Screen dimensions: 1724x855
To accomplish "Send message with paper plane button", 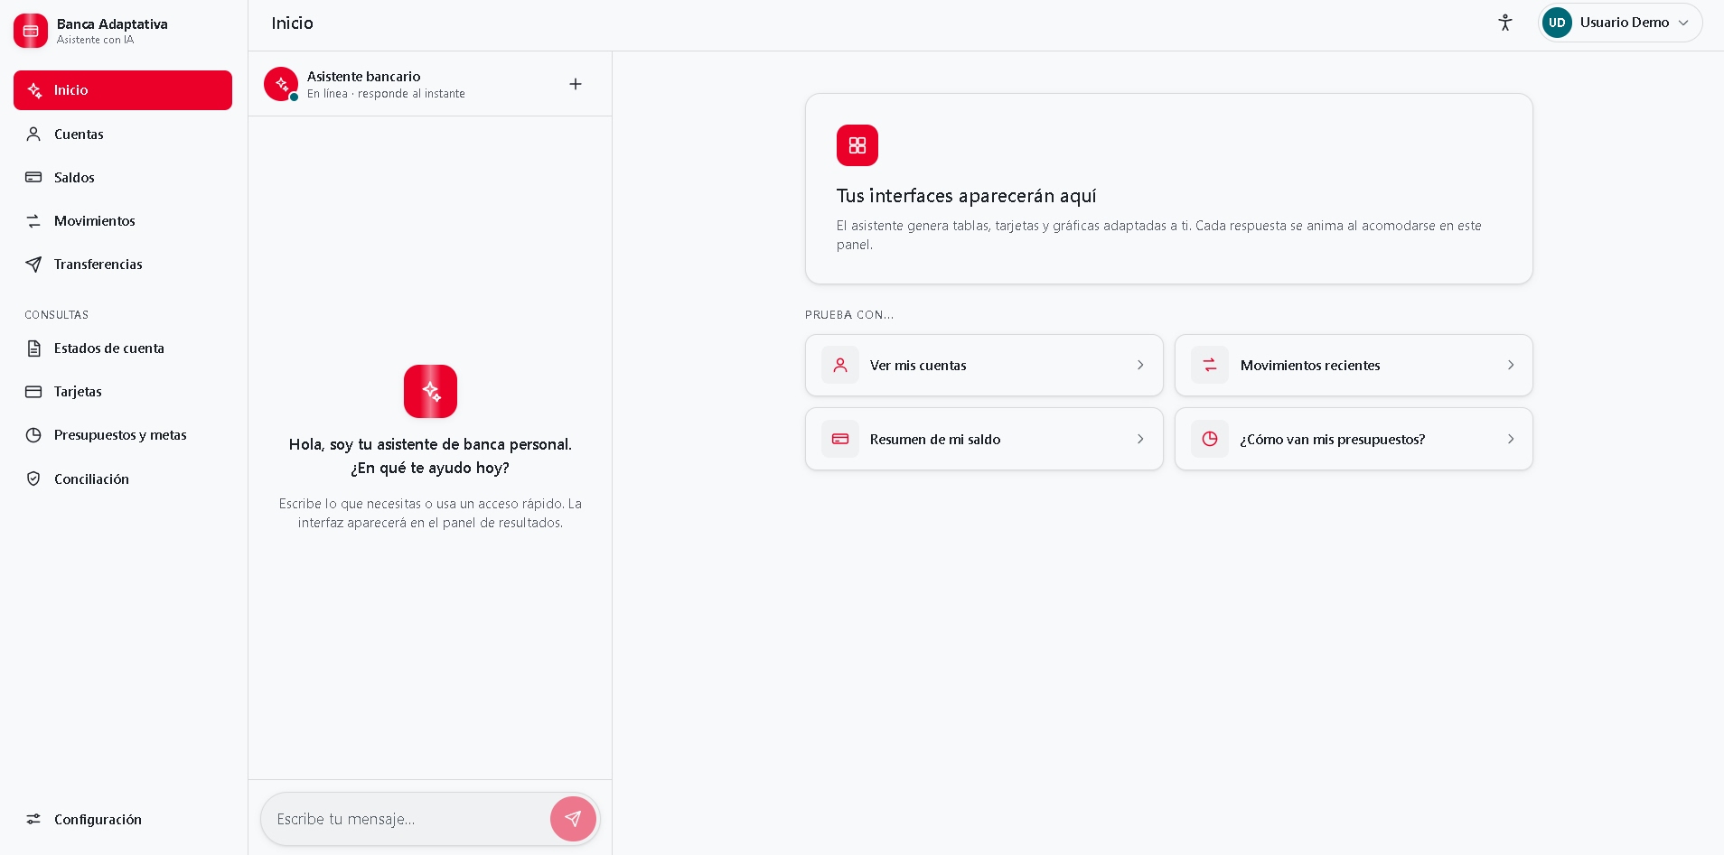I will [x=573, y=819].
